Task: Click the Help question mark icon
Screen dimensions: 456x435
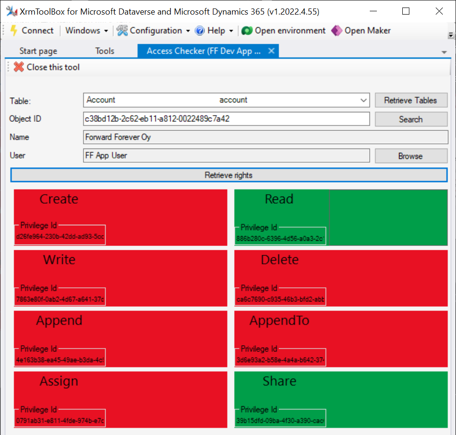Action: (200, 31)
